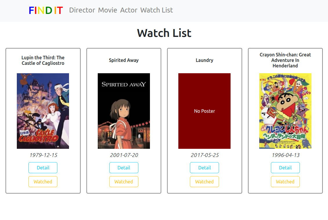Image resolution: width=328 pixels, height=220 pixels.
Task: Mark Laundry as Watched
Action: pos(204,181)
